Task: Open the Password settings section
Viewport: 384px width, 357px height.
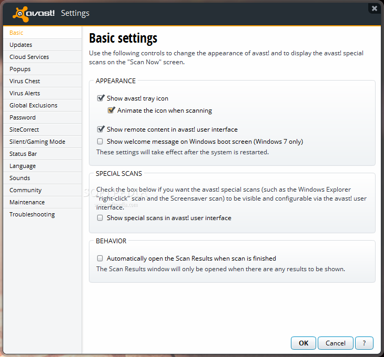Action: tap(23, 117)
